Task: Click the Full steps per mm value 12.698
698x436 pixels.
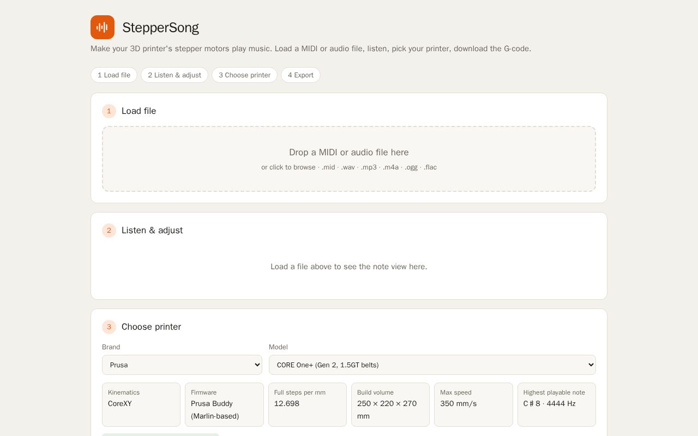Action: 287,404
